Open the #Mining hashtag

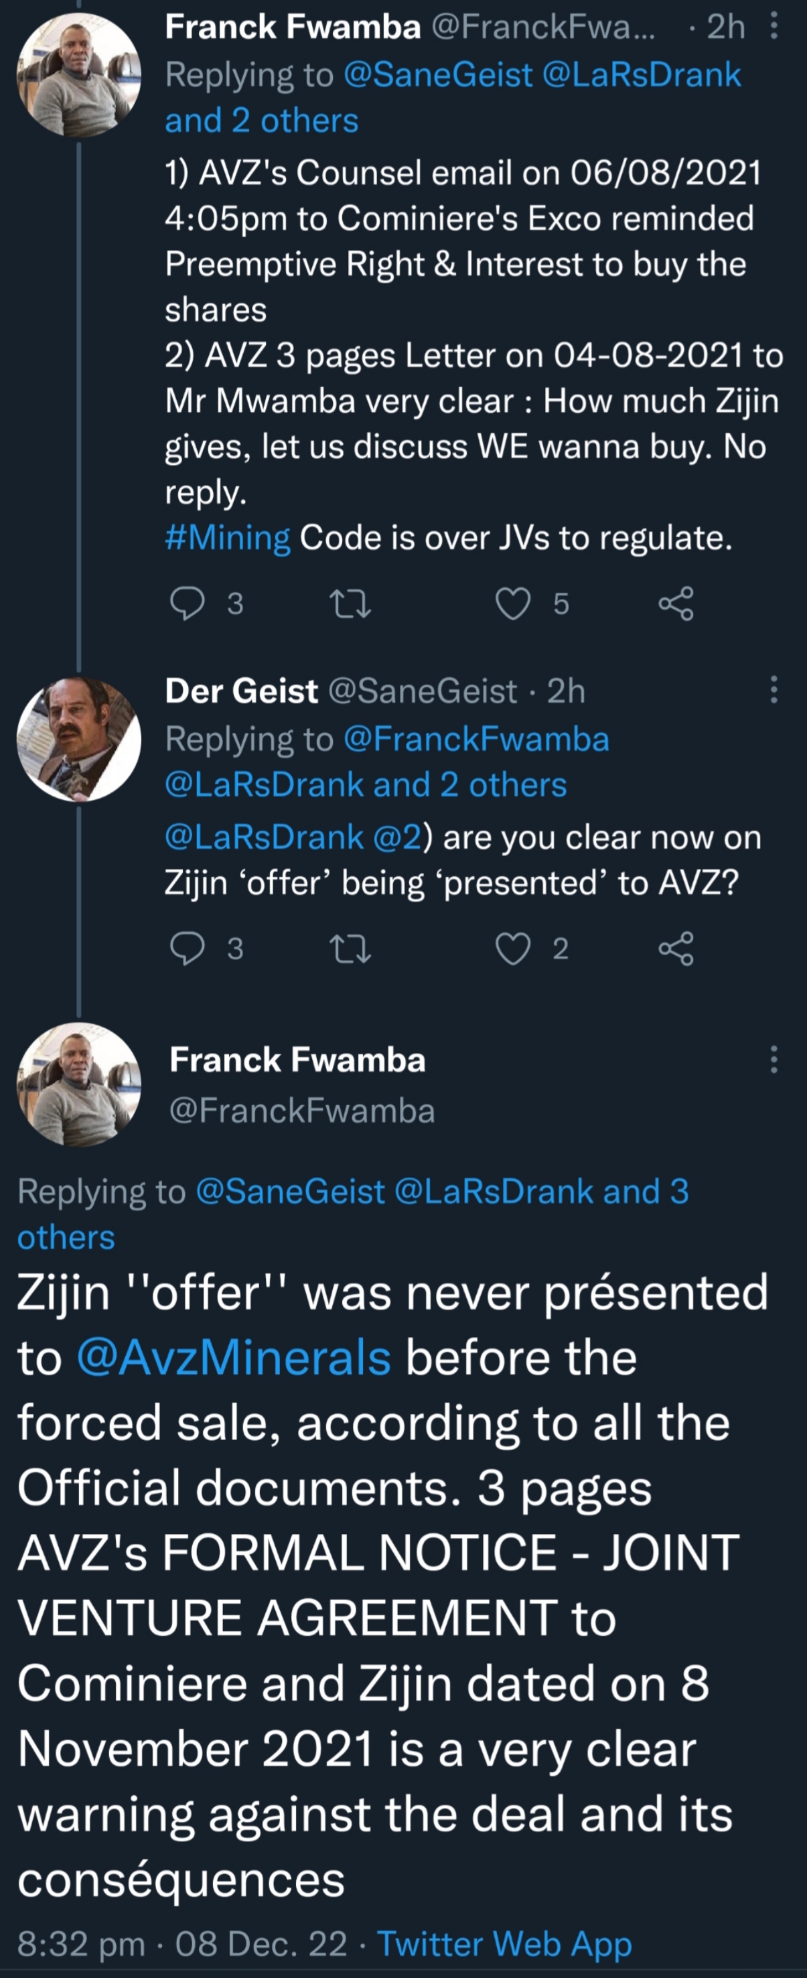point(227,537)
